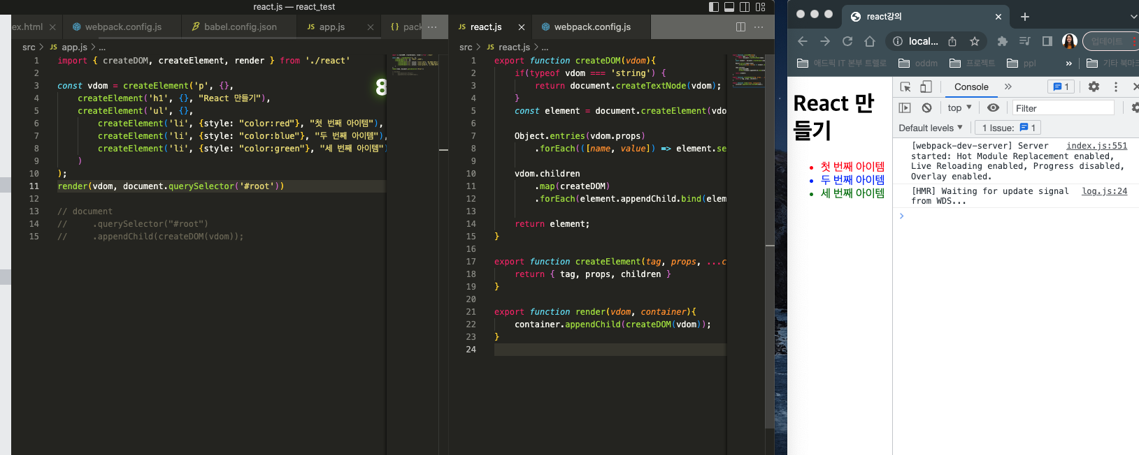Toggle bottom panel layout icon in VS Code
This screenshot has height=455, width=1139.
click(x=729, y=7)
